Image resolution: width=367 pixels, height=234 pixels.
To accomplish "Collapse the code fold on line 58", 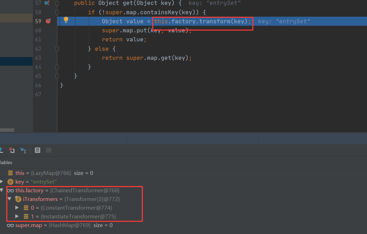I will tap(57, 12).
